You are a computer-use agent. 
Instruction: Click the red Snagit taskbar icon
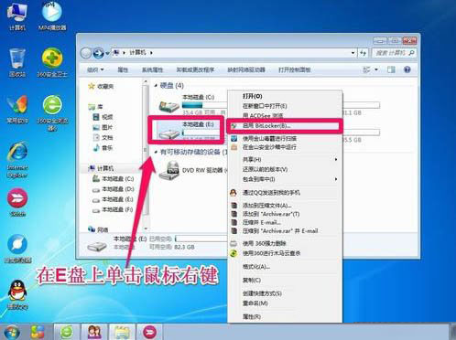pos(149,332)
